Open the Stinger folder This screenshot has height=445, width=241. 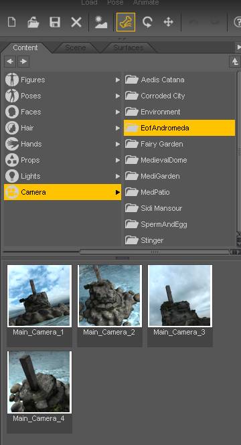click(x=179, y=240)
